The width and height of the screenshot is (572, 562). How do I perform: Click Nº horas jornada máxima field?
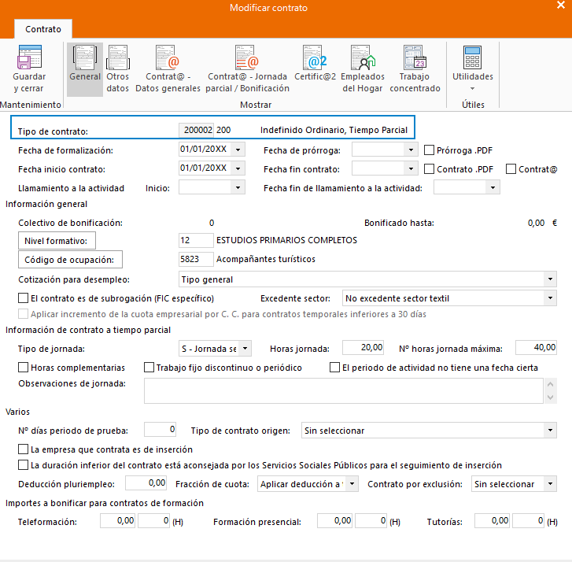tap(536, 347)
